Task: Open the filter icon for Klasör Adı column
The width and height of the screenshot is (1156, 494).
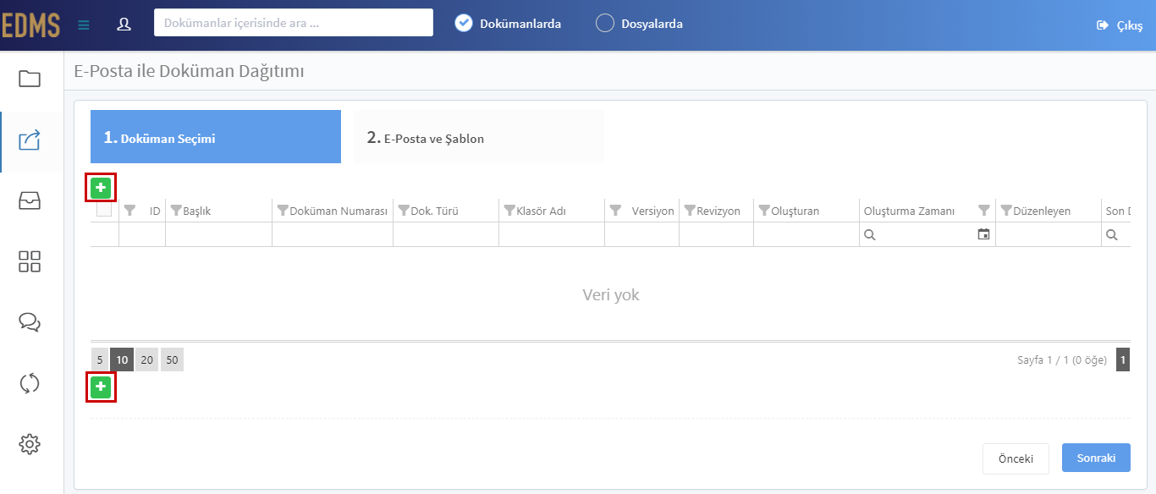Action: (x=509, y=211)
